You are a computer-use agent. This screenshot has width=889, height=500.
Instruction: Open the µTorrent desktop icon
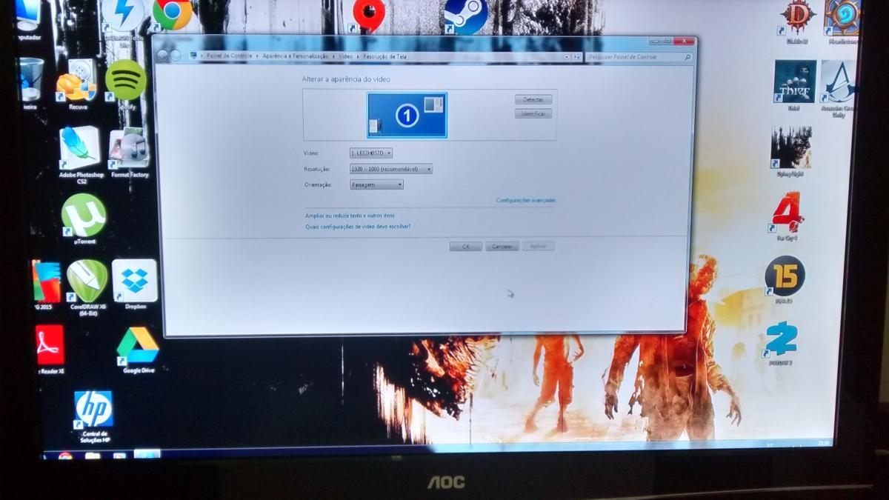(84, 218)
